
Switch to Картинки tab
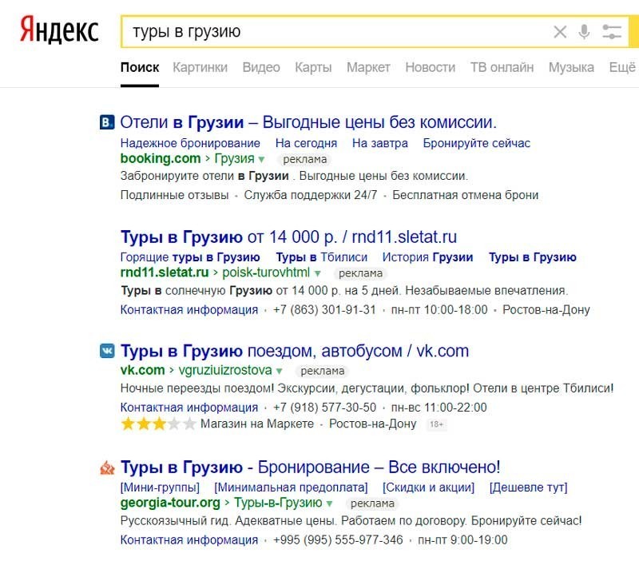[x=200, y=67]
